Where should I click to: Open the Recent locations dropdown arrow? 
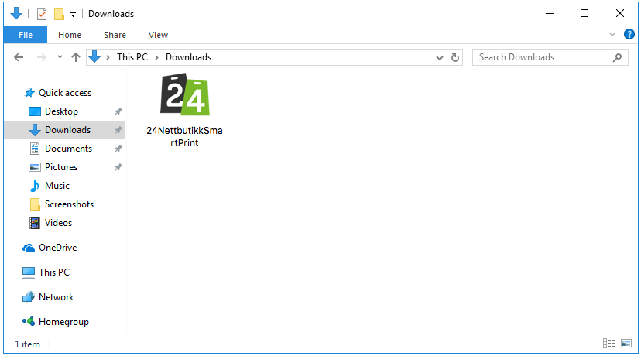[60, 56]
